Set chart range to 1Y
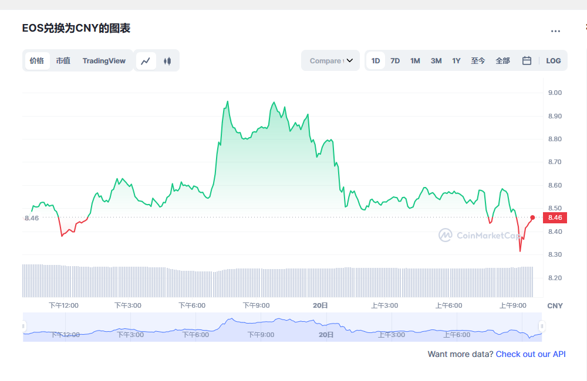 pyautogui.click(x=456, y=60)
